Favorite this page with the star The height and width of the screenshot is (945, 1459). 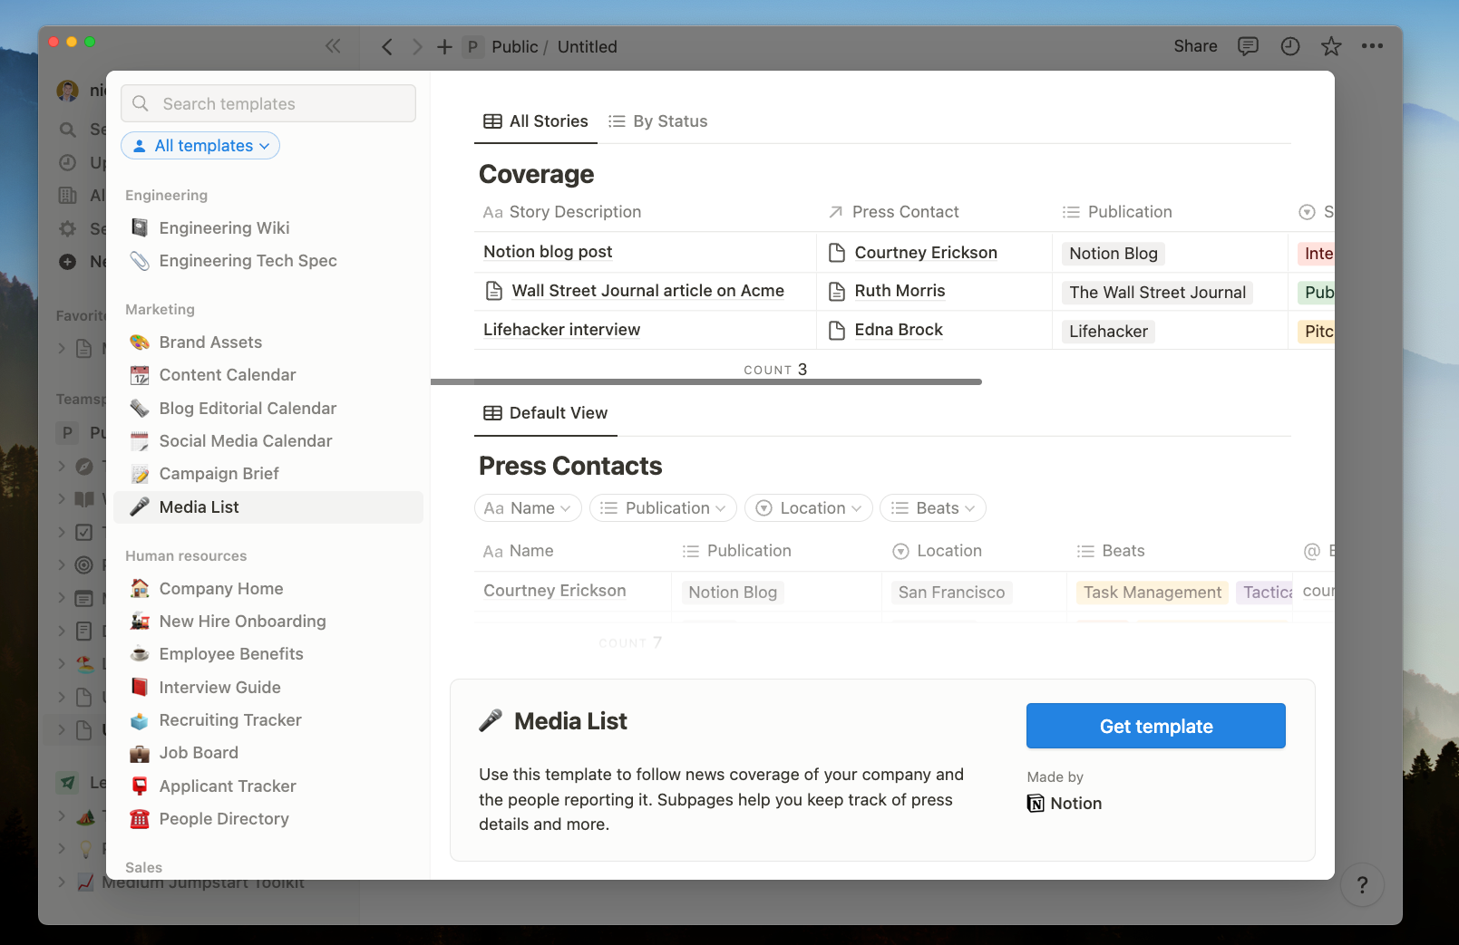pyautogui.click(x=1331, y=46)
